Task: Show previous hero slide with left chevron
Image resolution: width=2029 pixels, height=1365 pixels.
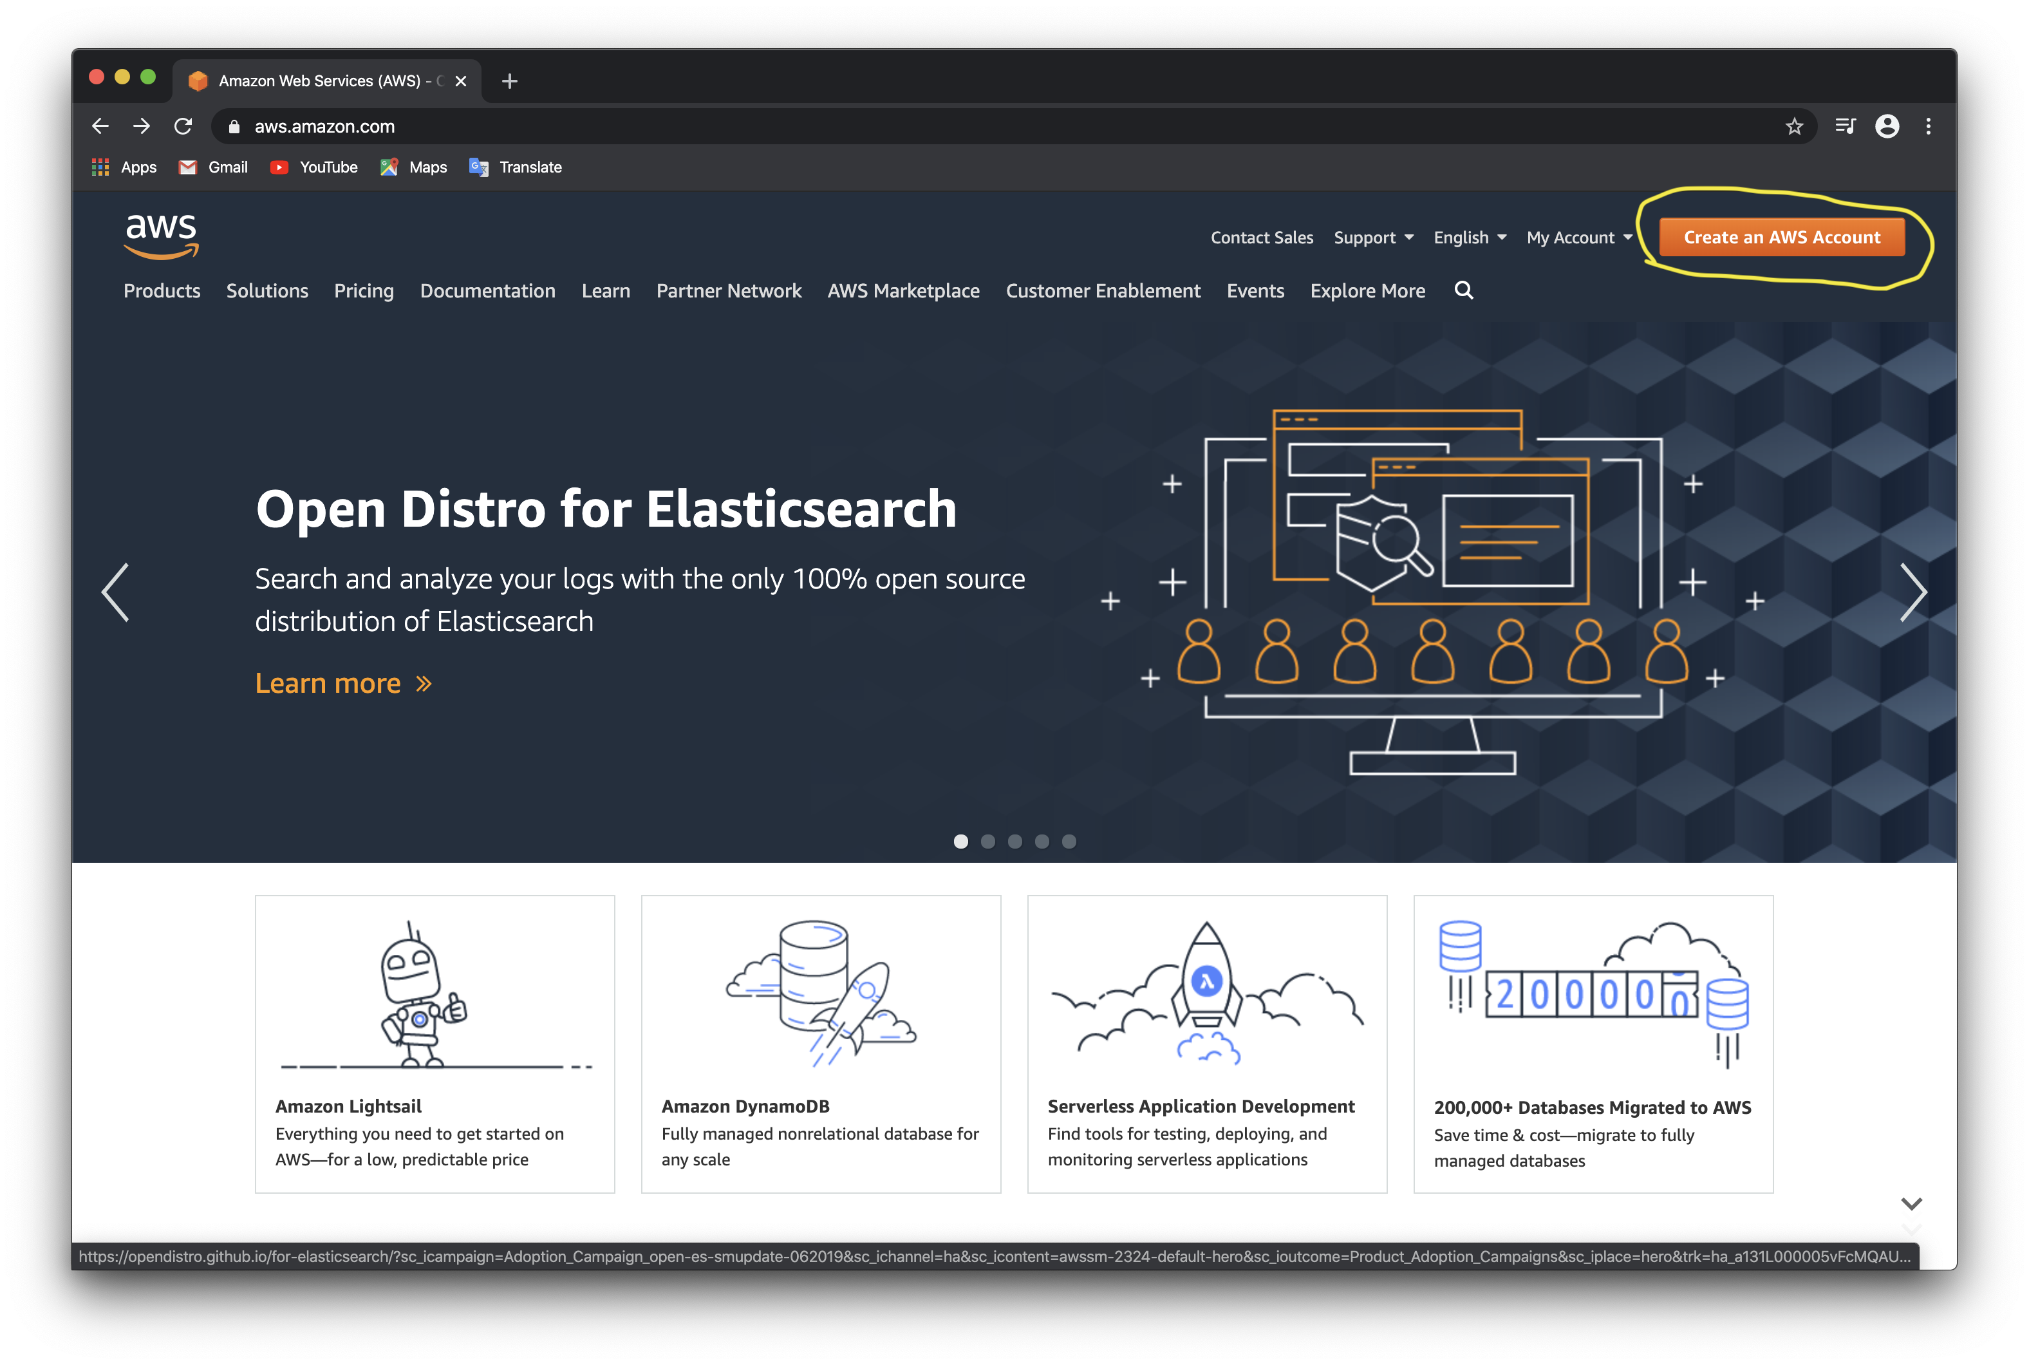Action: pyautogui.click(x=116, y=592)
